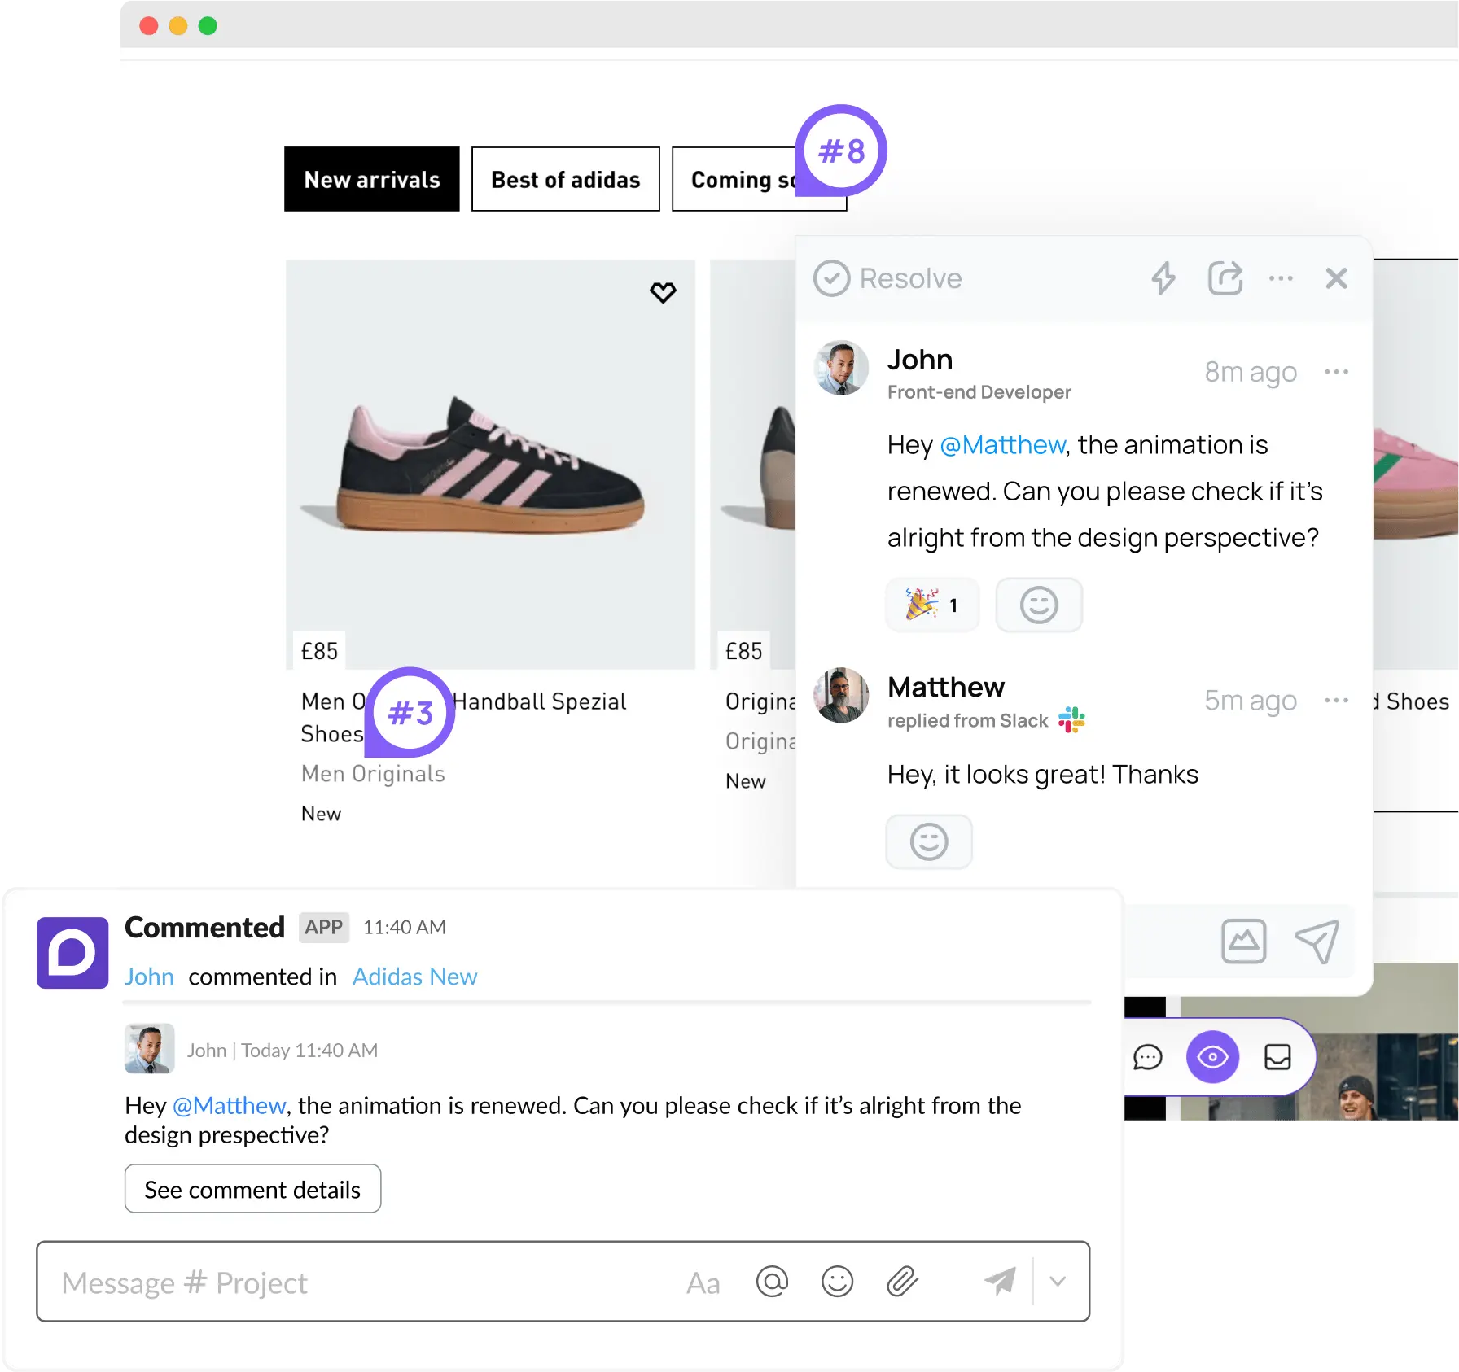Open thread options ellipsis in header
Screen dimensions: 1459x1372
(1281, 278)
